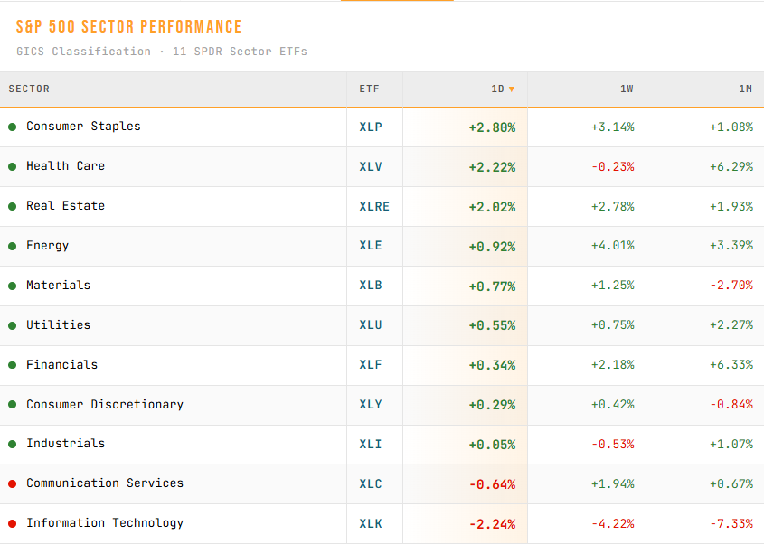The height and width of the screenshot is (544, 764).
Task: Click the green dot next to Utilities
Action: 12,325
